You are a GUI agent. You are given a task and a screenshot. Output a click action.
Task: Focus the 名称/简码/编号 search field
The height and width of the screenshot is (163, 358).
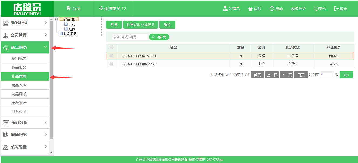pyautogui.click(x=130, y=37)
